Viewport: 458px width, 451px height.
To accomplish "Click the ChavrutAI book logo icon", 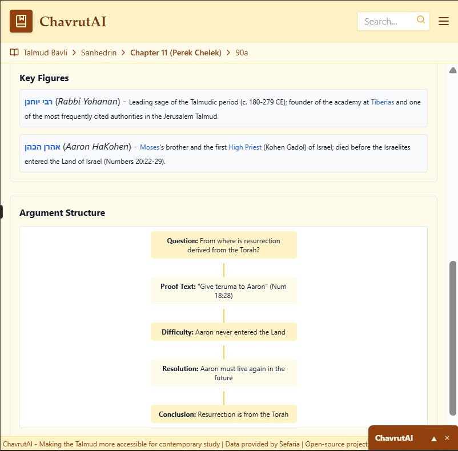I will click(x=21, y=21).
